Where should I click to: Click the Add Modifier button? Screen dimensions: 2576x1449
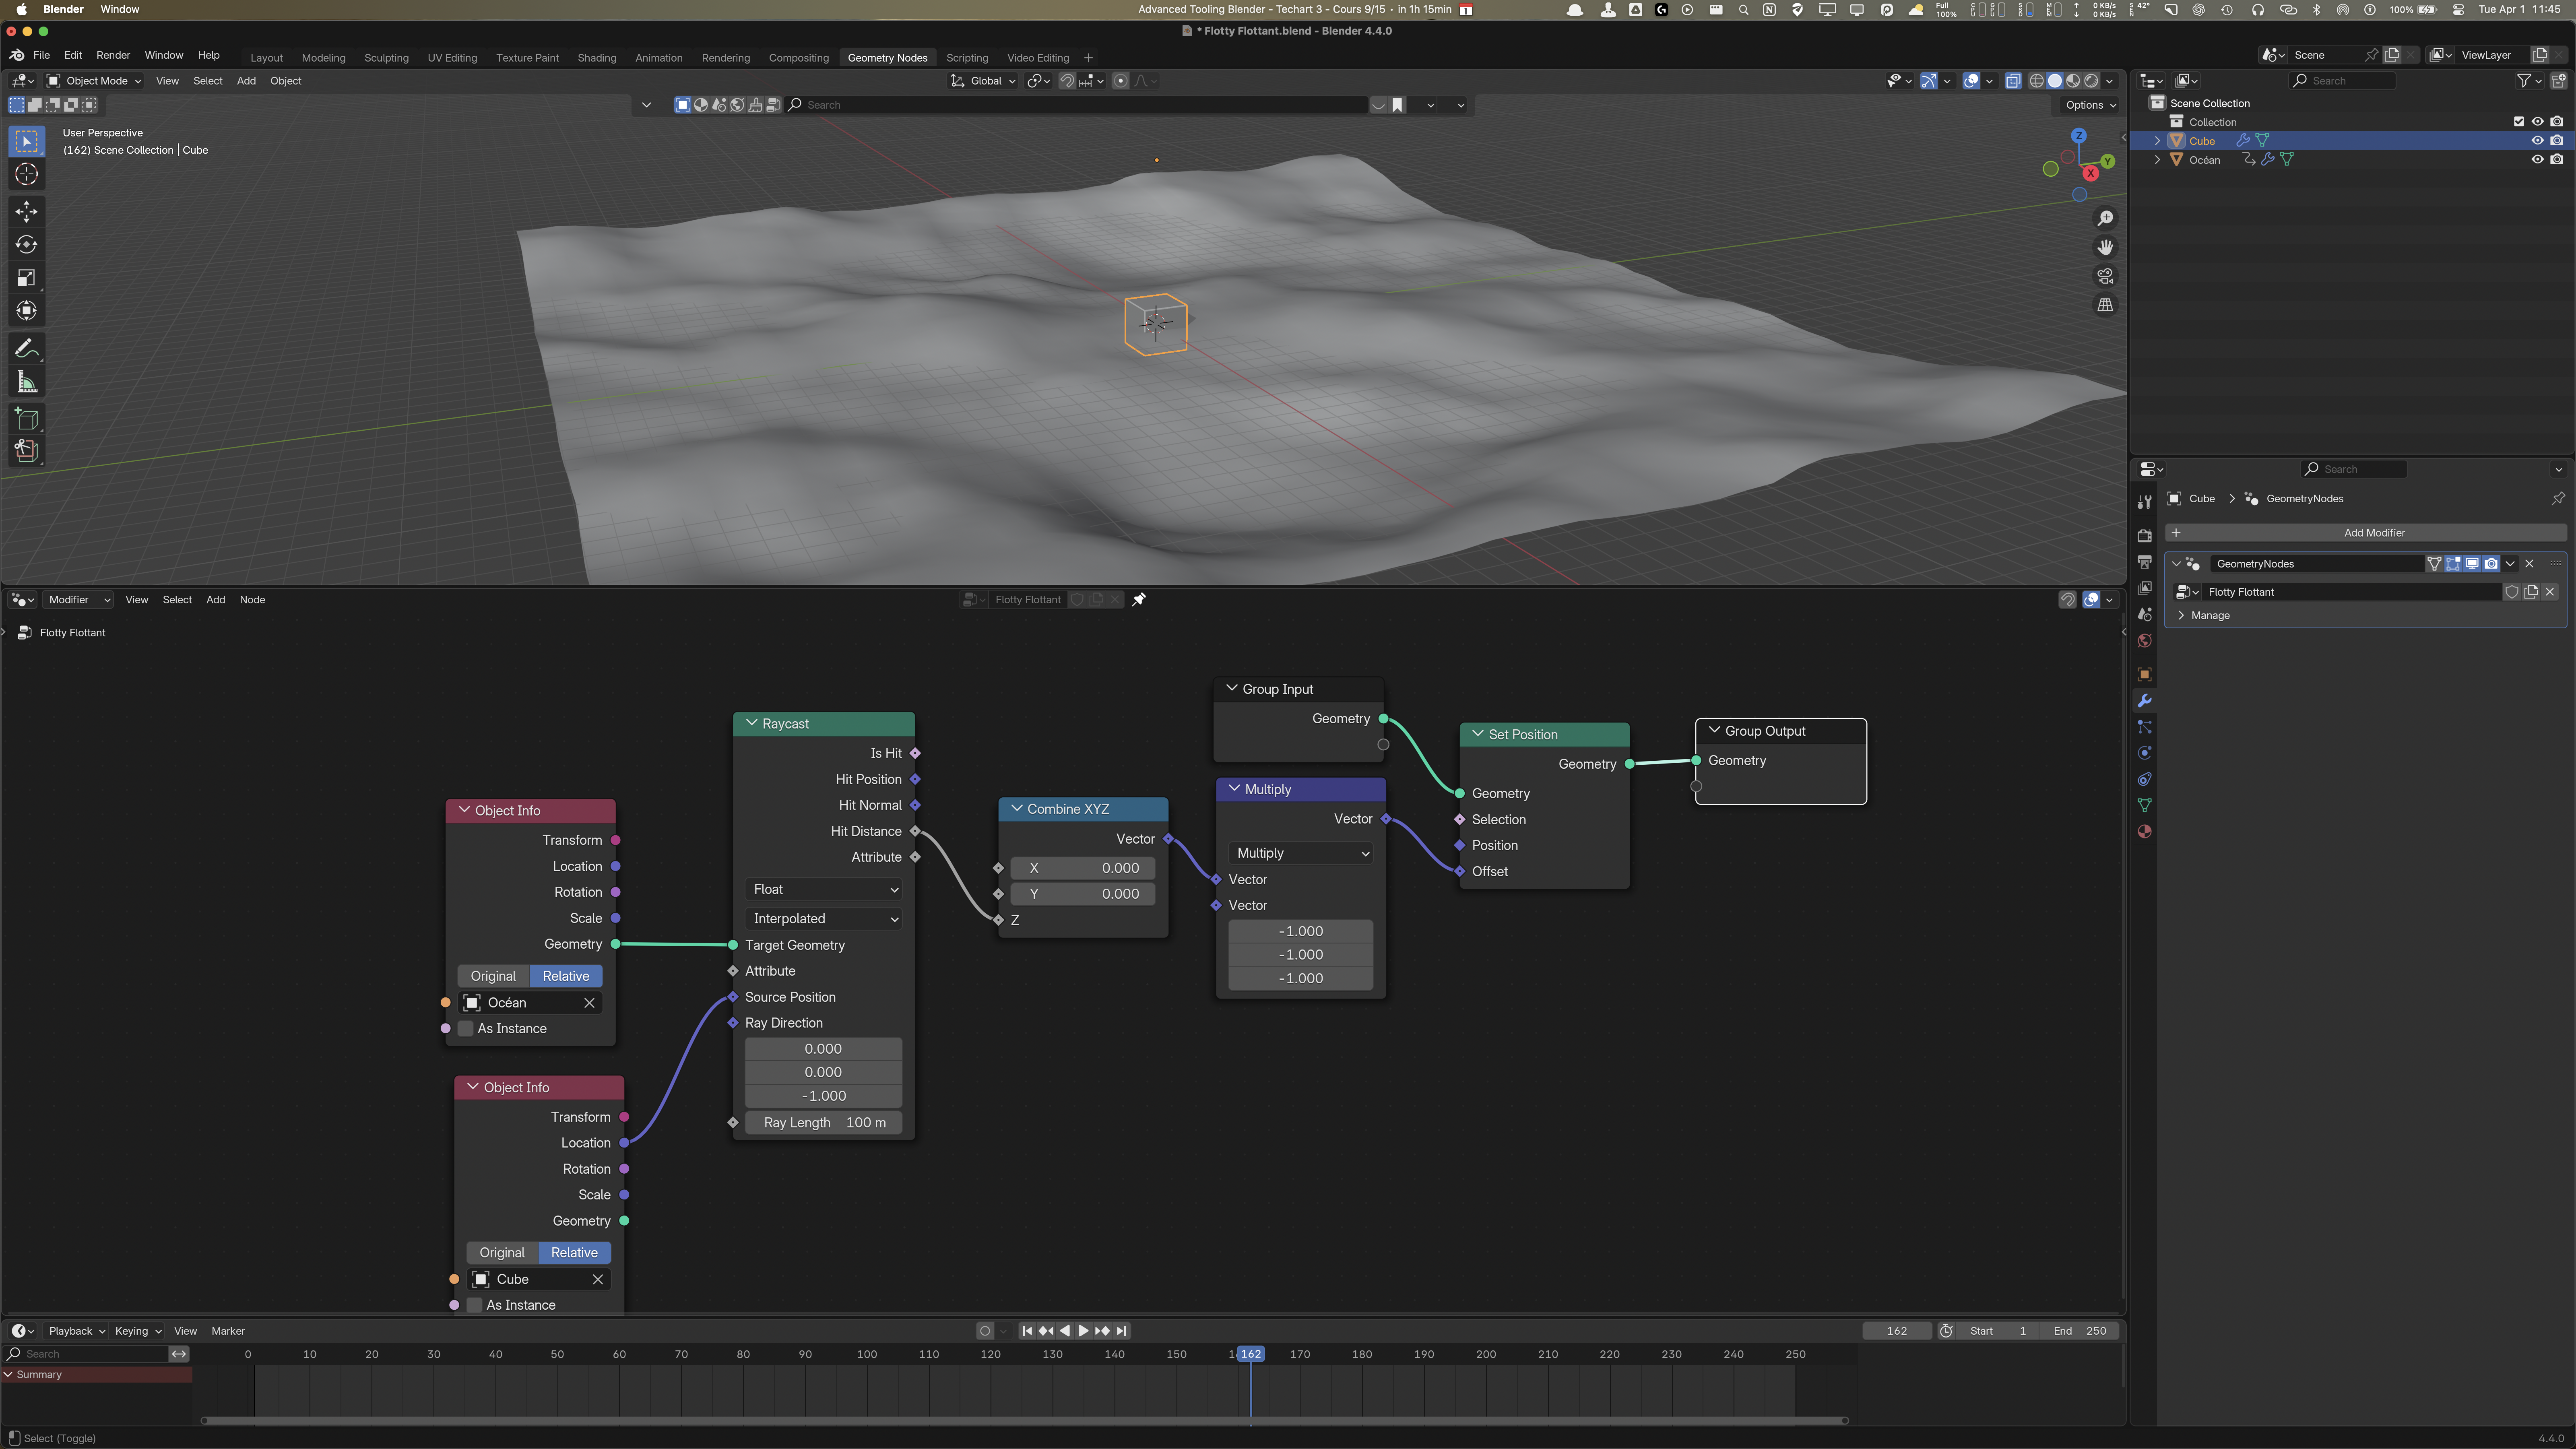point(2366,533)
